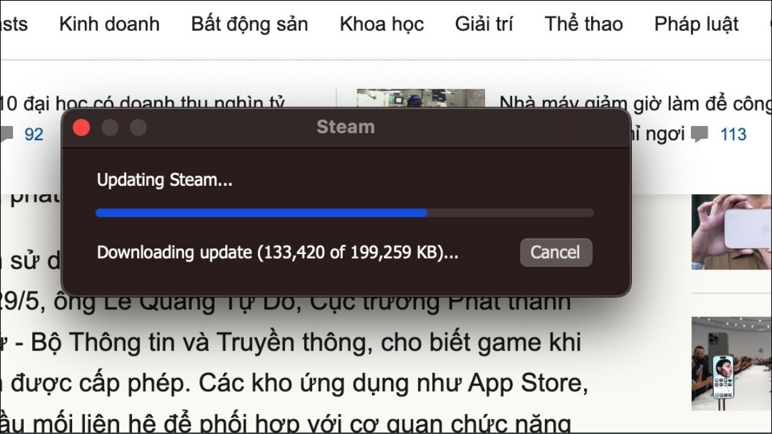The height and width of the screenshot is (434, 772).
Task: Select the Khoa học menu item
Action: pyautogui.click(x=381, y=24)
